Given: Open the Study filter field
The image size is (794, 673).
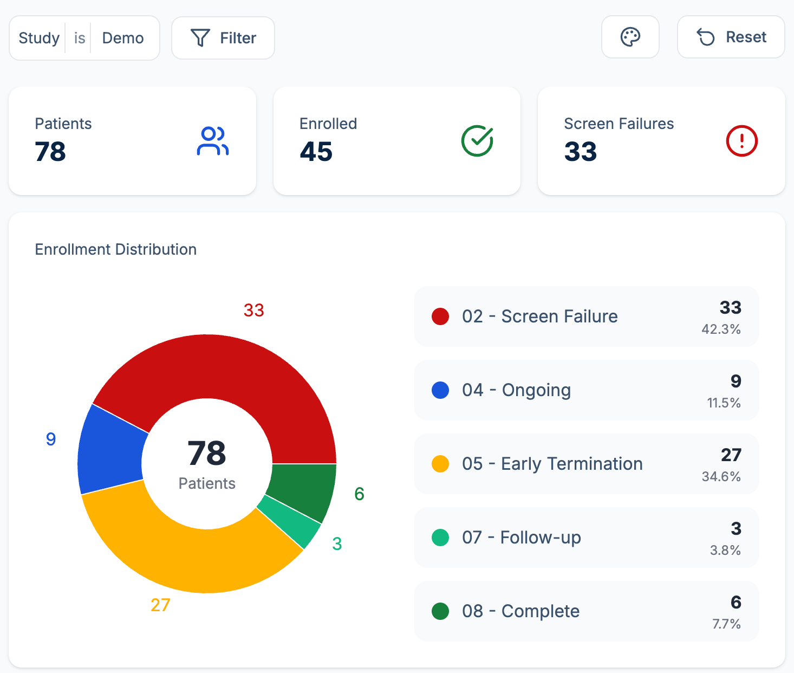Looking at the screenshot, I should (39, 38).
